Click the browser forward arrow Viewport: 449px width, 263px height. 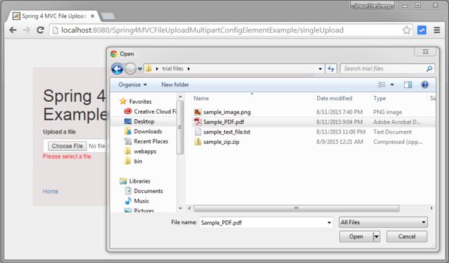(26, 30)
